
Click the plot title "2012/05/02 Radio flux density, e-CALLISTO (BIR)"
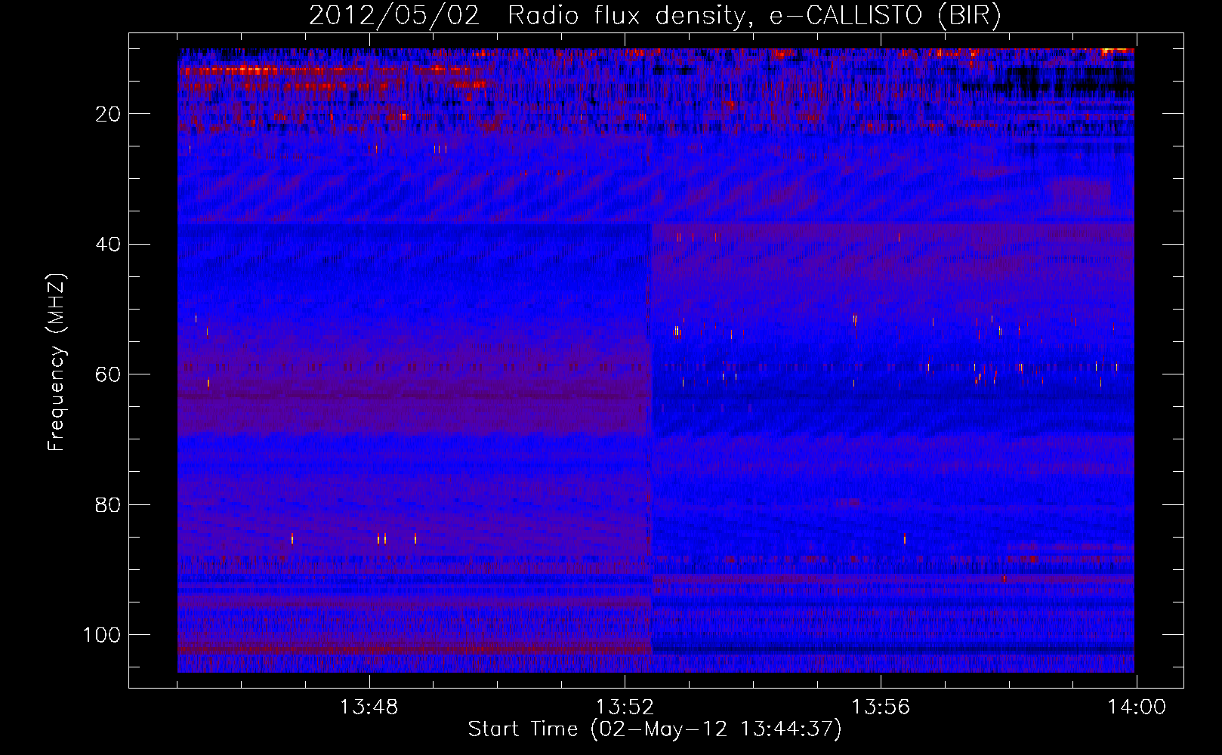tap(655, 16)
